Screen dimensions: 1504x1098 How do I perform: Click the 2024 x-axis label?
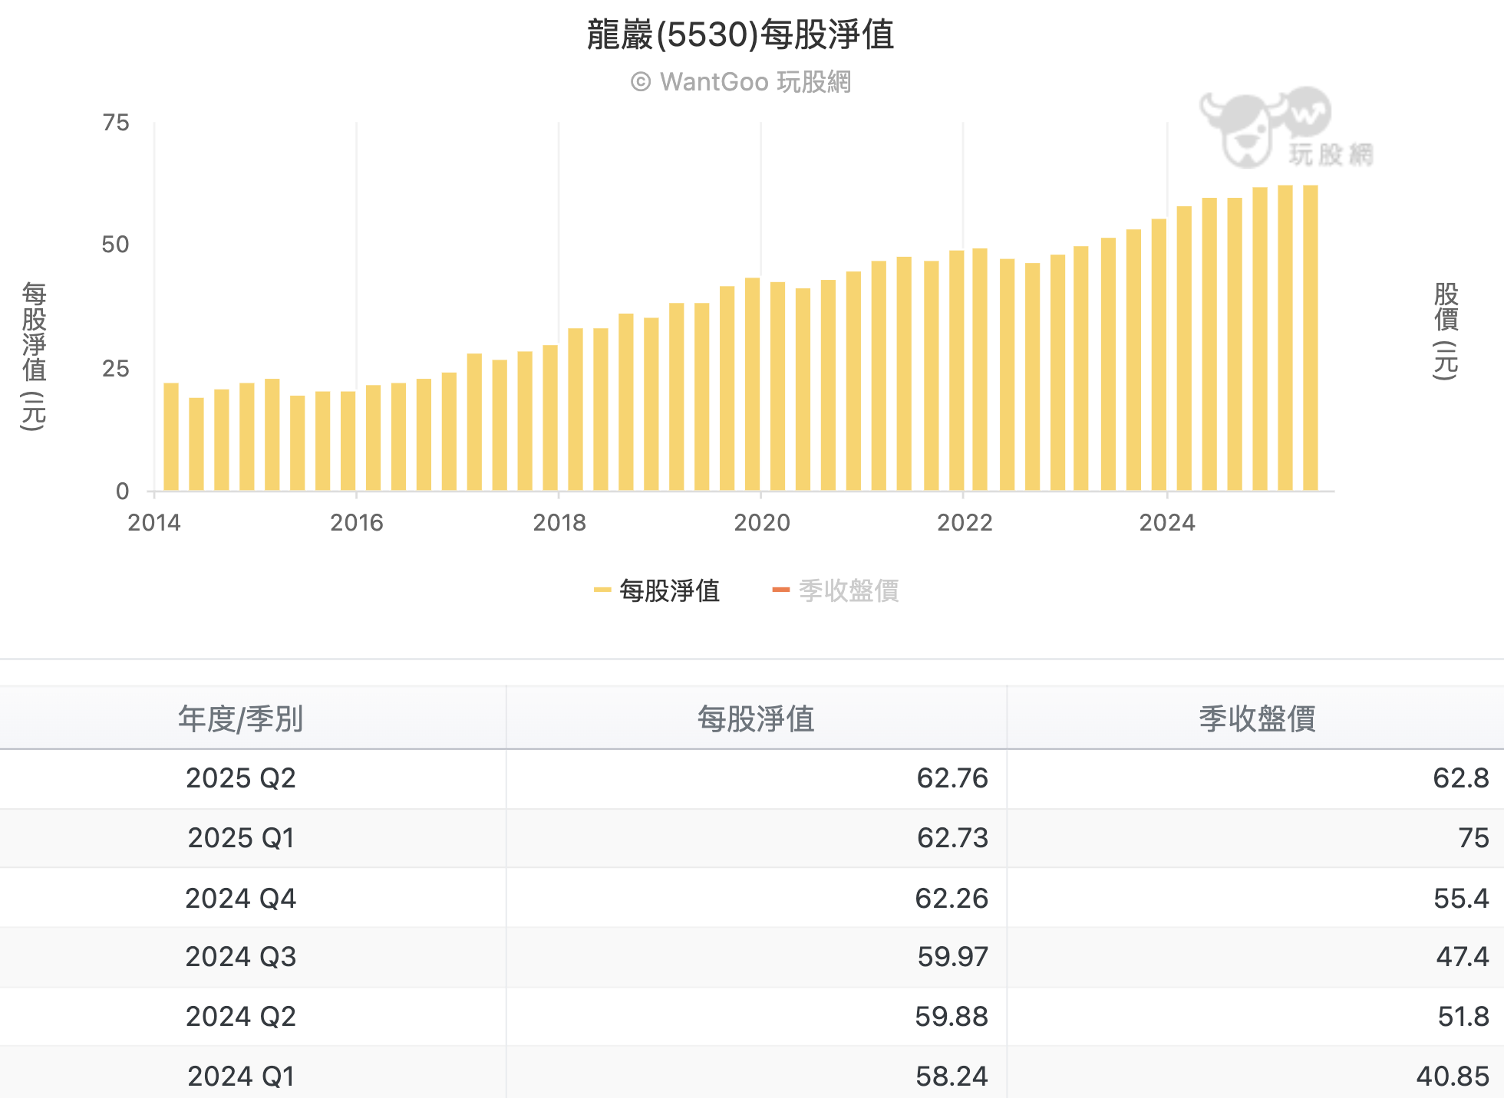[x=1166, y=523]
